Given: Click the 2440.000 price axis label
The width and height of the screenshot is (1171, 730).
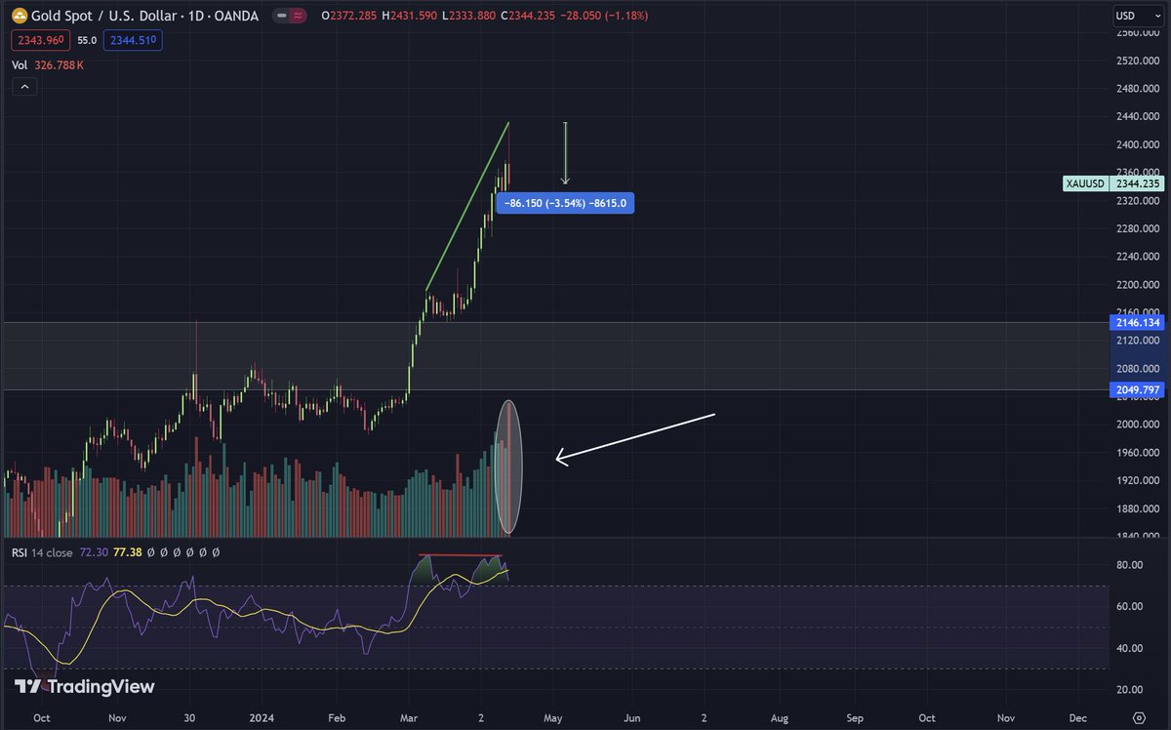Looking at the screenshot, I should coord(1140,116).
